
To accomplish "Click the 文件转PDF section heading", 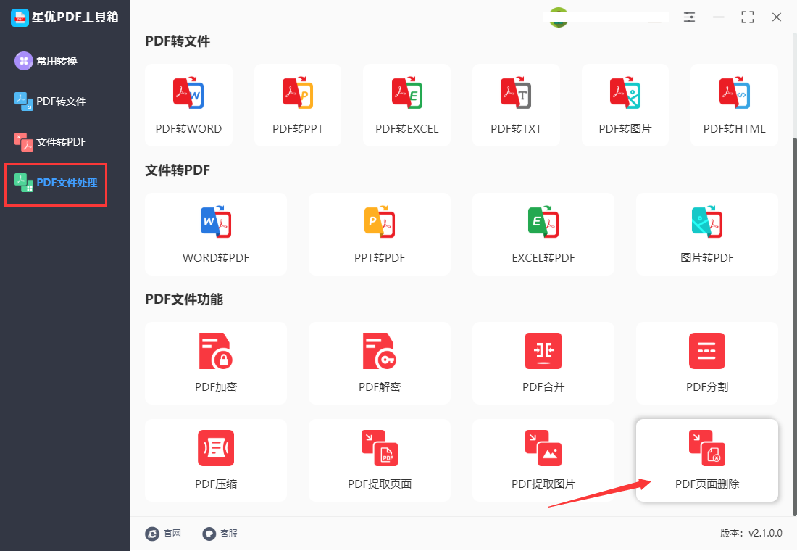I will pos(178,170).
